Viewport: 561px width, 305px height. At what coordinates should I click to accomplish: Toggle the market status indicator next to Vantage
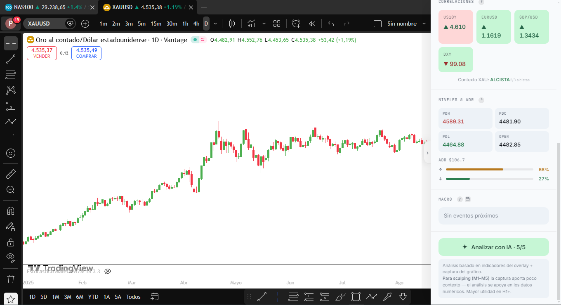(195, 40)
